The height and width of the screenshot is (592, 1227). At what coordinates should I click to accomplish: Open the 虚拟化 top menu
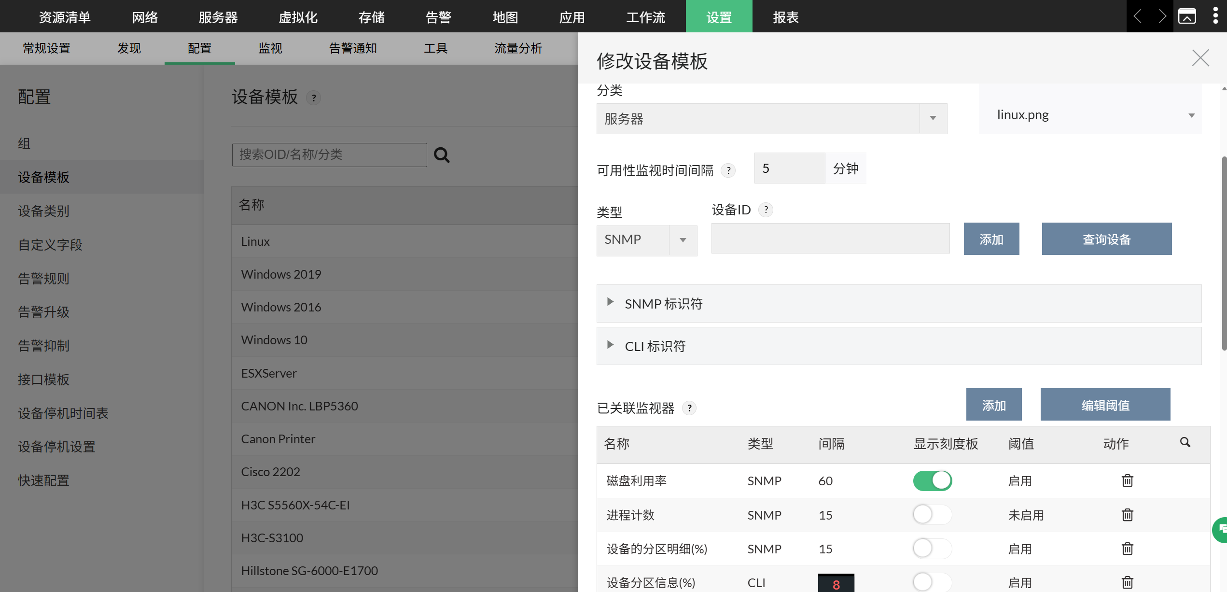click(x=298, y=17)
